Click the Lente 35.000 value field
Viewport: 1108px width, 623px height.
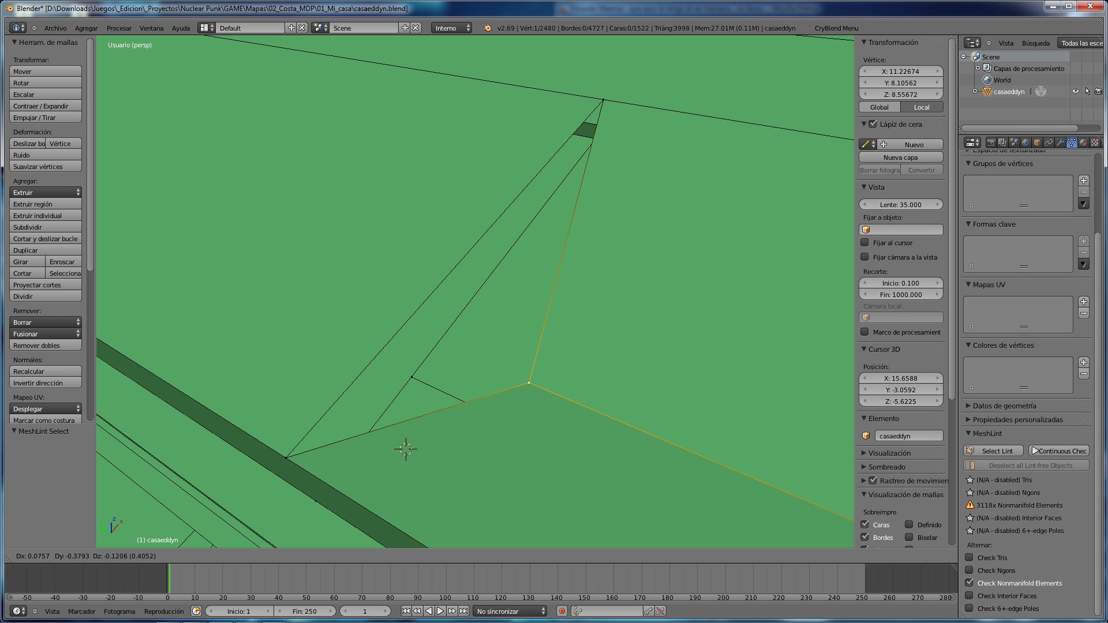click(x=900, y=204)
